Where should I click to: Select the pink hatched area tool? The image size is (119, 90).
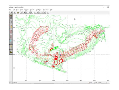(x=11, y=37)
